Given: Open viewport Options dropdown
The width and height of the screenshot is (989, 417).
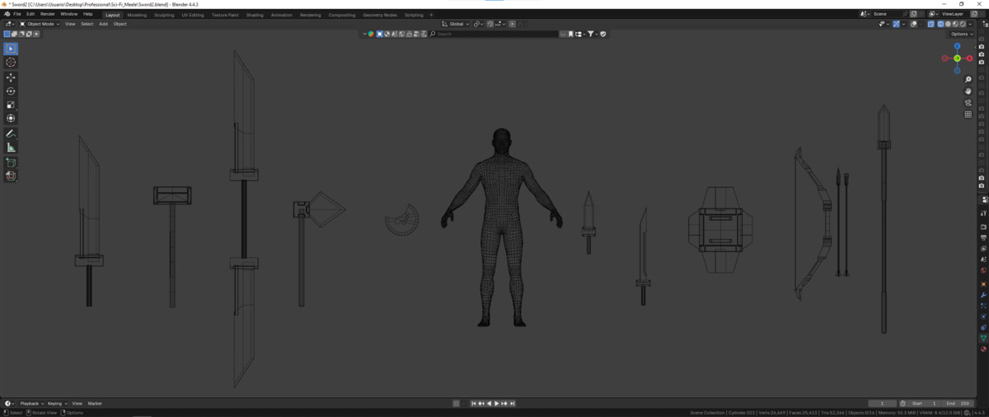Looking at the screenshot, I should point(961,34).
